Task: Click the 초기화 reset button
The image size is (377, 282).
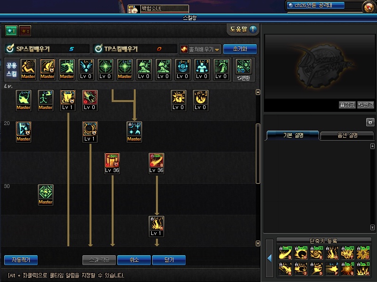Action: [240, 49]
